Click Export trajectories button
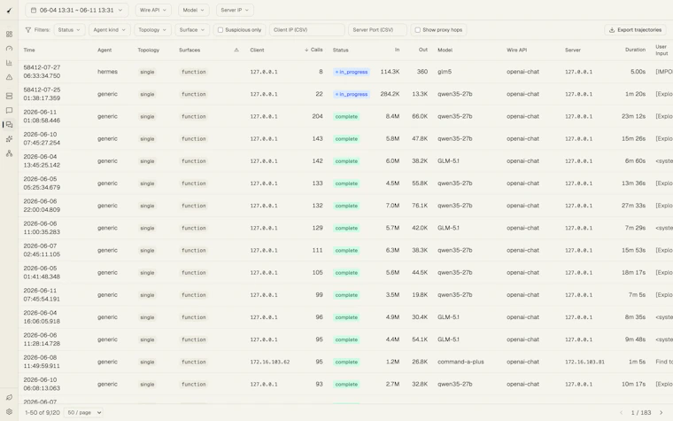The width and height of the screenshot is (673, 421). [635, 30]
